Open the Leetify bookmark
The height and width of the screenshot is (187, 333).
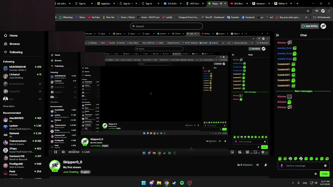(x=167, y=17)
